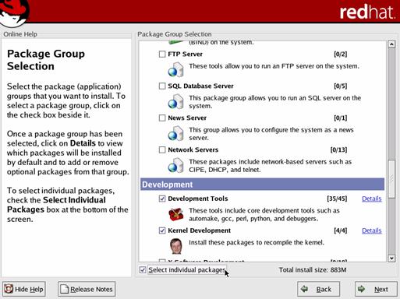Enable the News Server checkbox
400x299 pixels.
(x=162, y=118)
